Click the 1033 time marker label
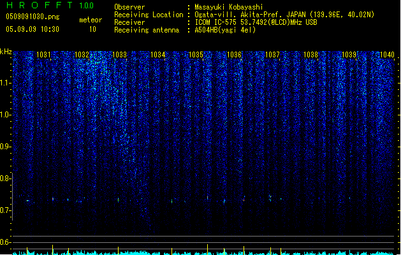Screen dimensions: 401x255 click(x=119, y=55)
